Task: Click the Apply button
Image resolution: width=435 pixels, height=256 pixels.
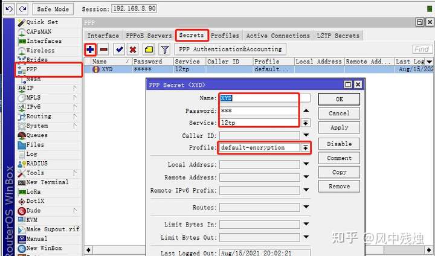Action: tap(339, 127)
